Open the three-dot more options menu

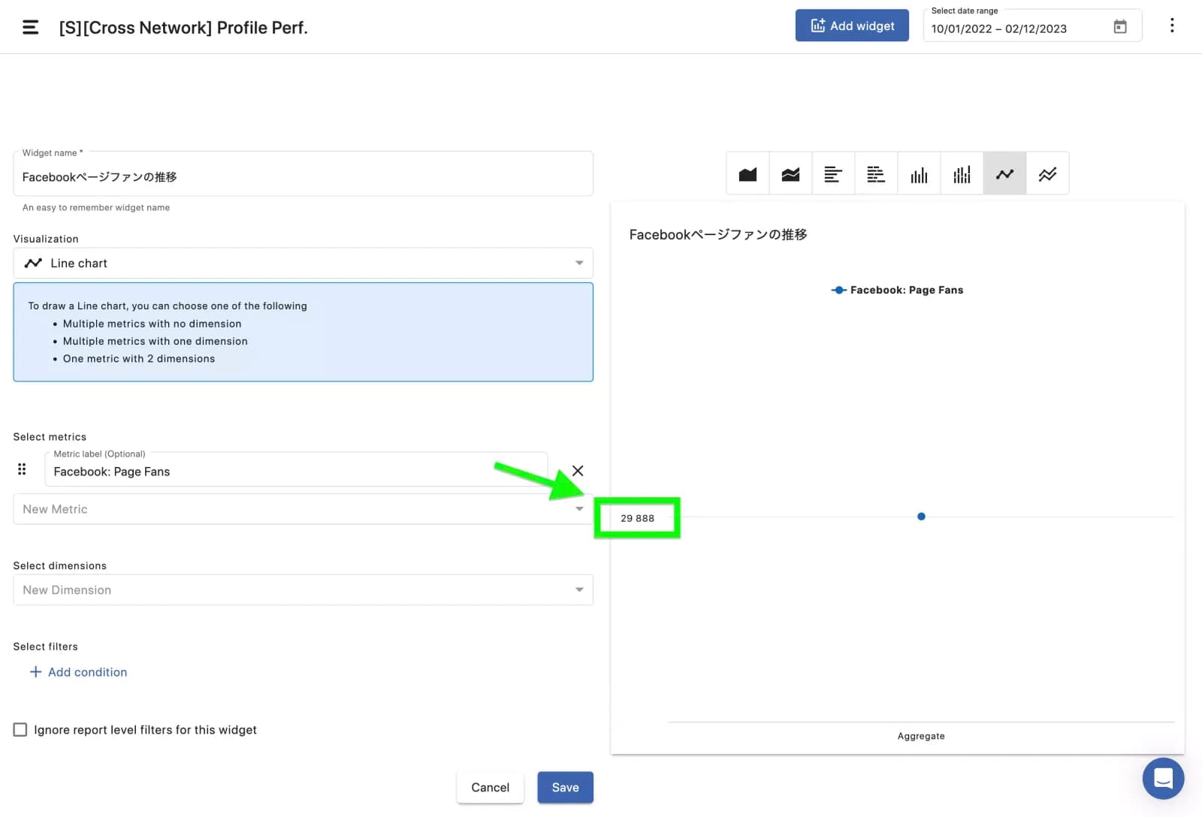pyautogui.click(x=1171, y=26)
